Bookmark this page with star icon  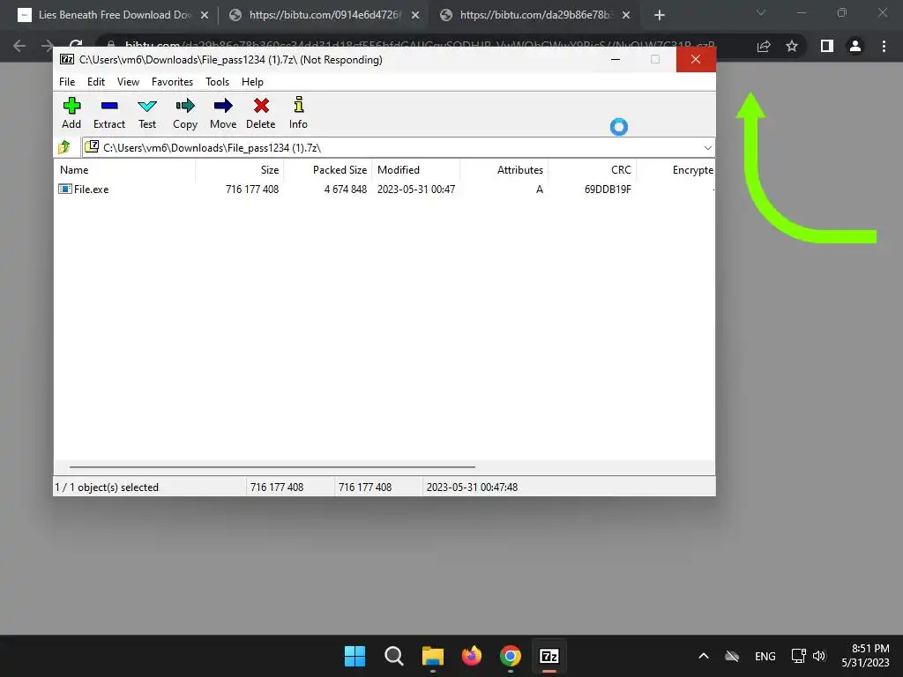[792, 46]
